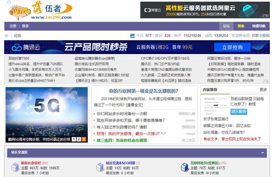The image size is (274, 177).
Task: Open CPC单价3毛 ad link
Action: [165, 58]
